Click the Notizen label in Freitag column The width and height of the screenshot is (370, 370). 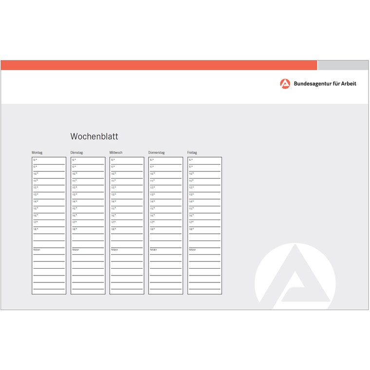coord(192,250)
